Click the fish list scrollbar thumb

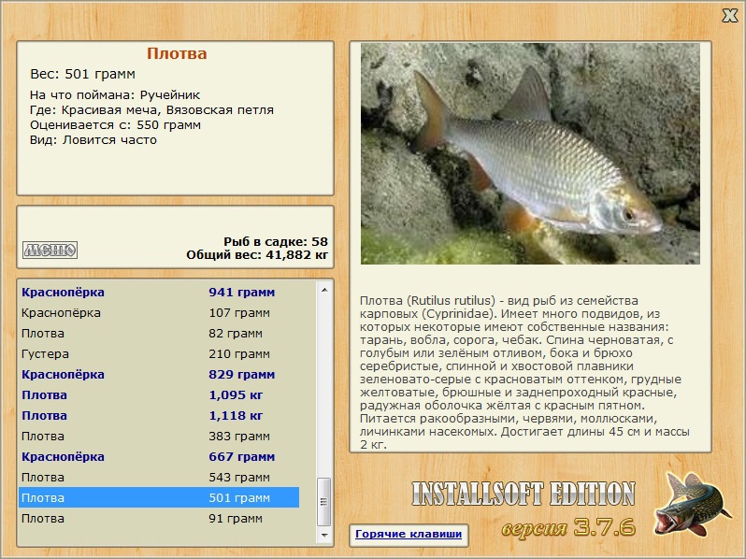click(324, 501)
